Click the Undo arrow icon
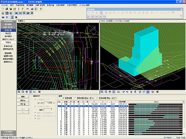The width and height of the screenshot is (186, 139). point(28,9)
